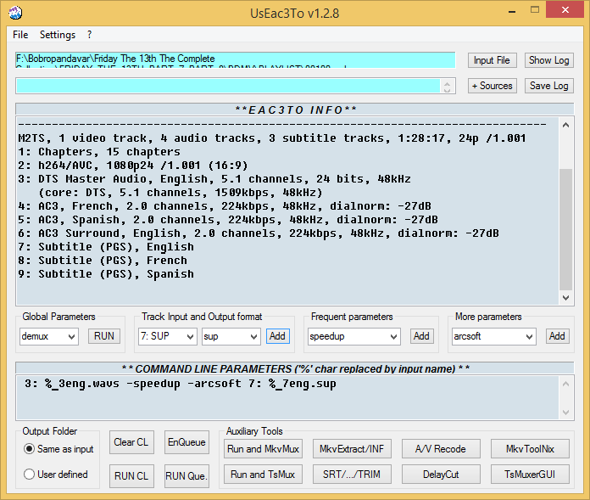Click the EAC3TO info scrollbar thumb

tap(565, 230)
